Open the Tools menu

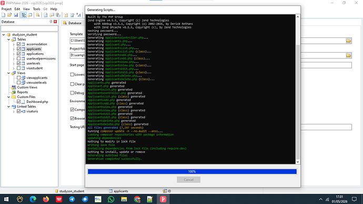[x=37, y=9]
